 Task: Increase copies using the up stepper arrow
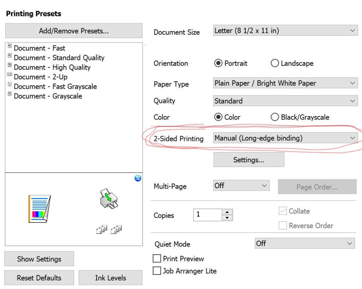(227, 212)
